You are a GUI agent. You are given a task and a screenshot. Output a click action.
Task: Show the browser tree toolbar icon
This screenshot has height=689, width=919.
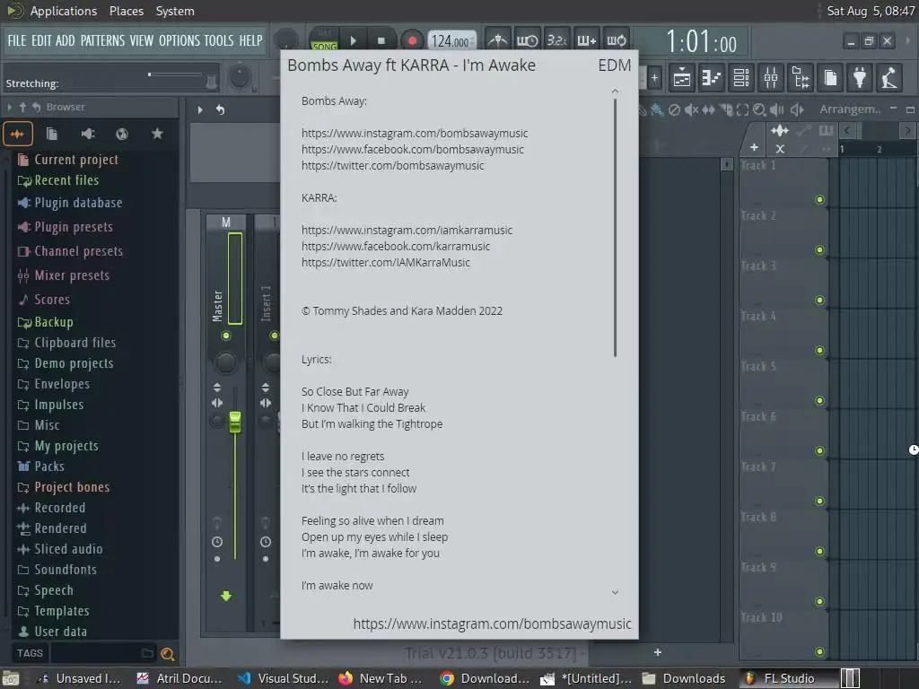801,77
